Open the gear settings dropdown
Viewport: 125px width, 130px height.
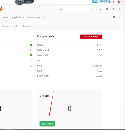115,17
